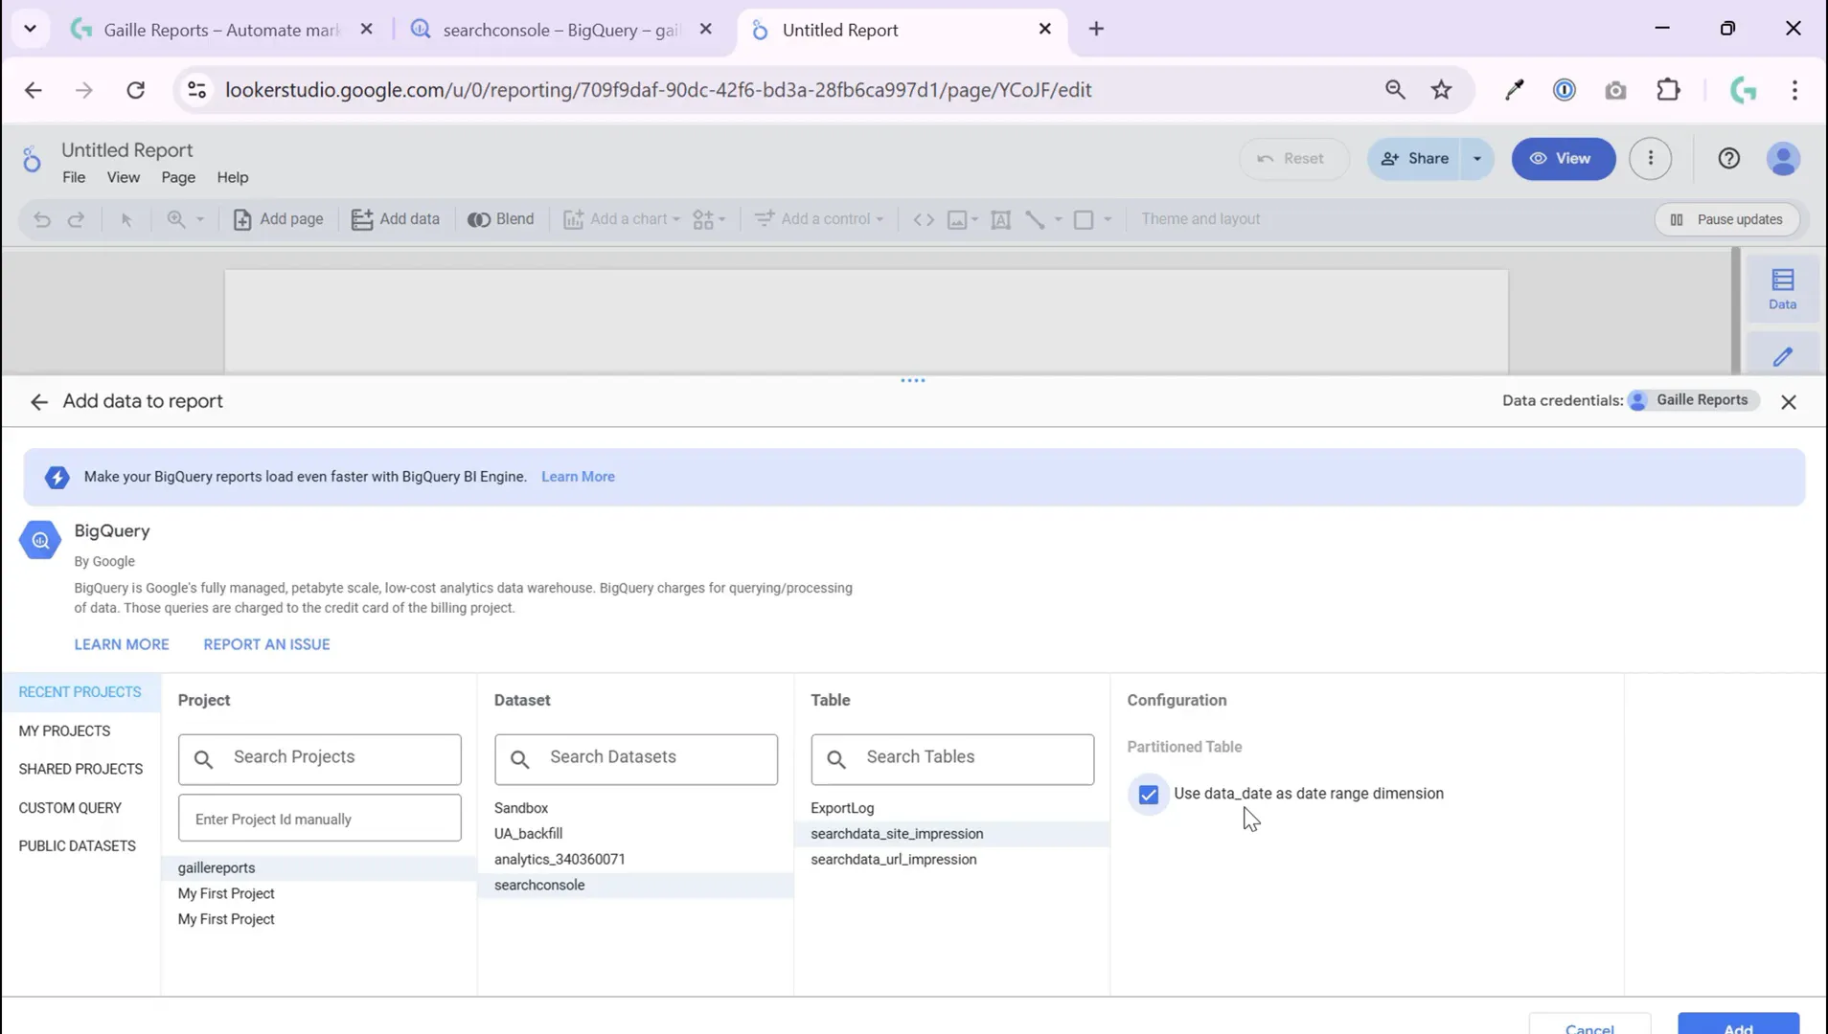Click the Add page button

[278, 219]
